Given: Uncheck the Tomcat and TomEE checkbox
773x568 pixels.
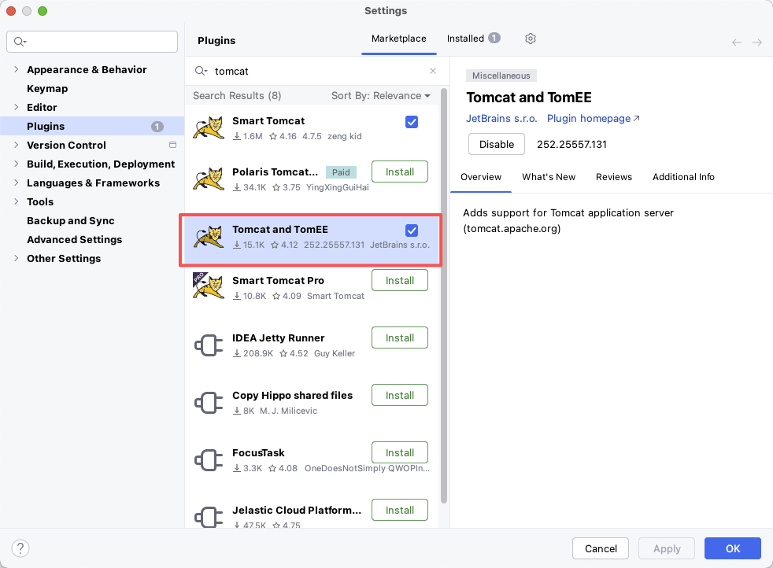Looking at the screenshot, I should pos(412,230).
